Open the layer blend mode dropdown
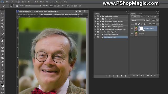Viewport: 168px width, 94px height. (138, 20)
